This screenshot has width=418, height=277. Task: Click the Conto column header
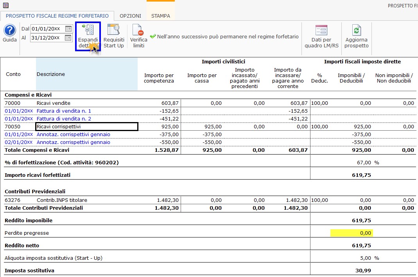(x=13, y=74)
